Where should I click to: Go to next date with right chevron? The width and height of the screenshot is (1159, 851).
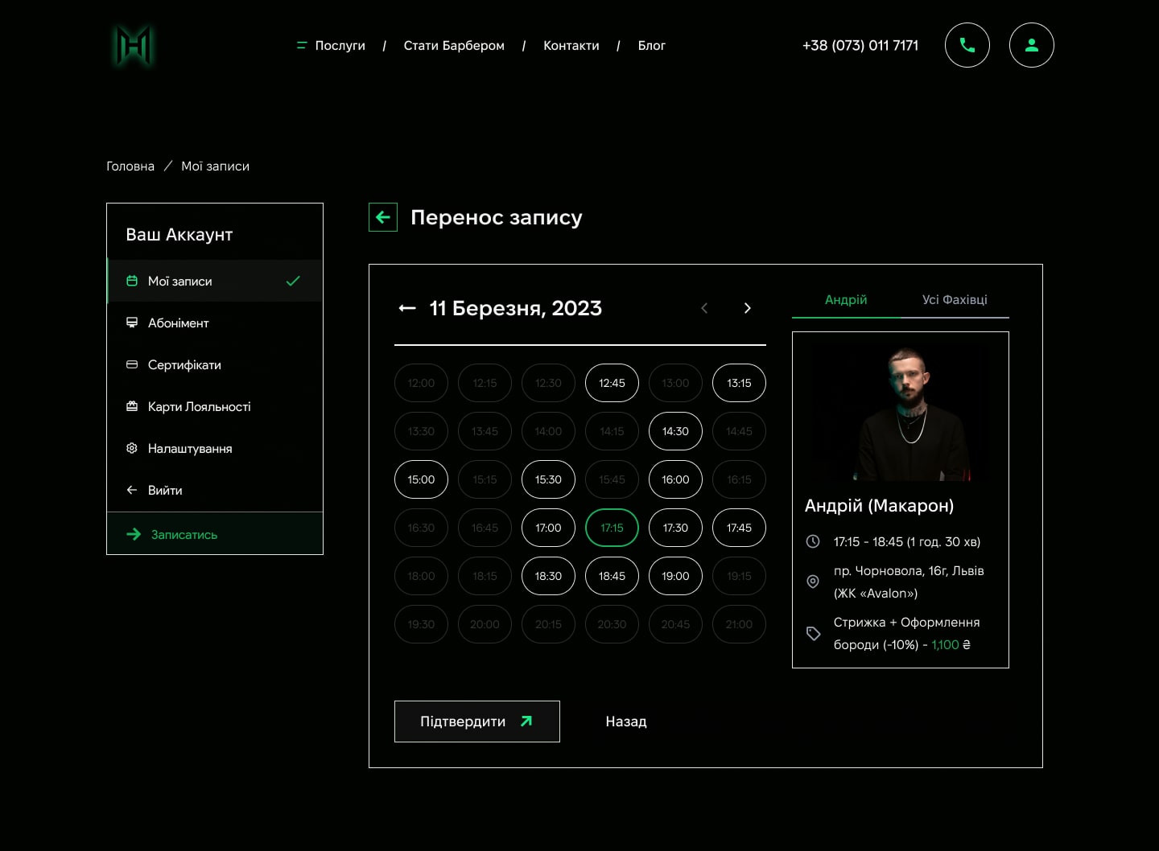tap(747, 308)
